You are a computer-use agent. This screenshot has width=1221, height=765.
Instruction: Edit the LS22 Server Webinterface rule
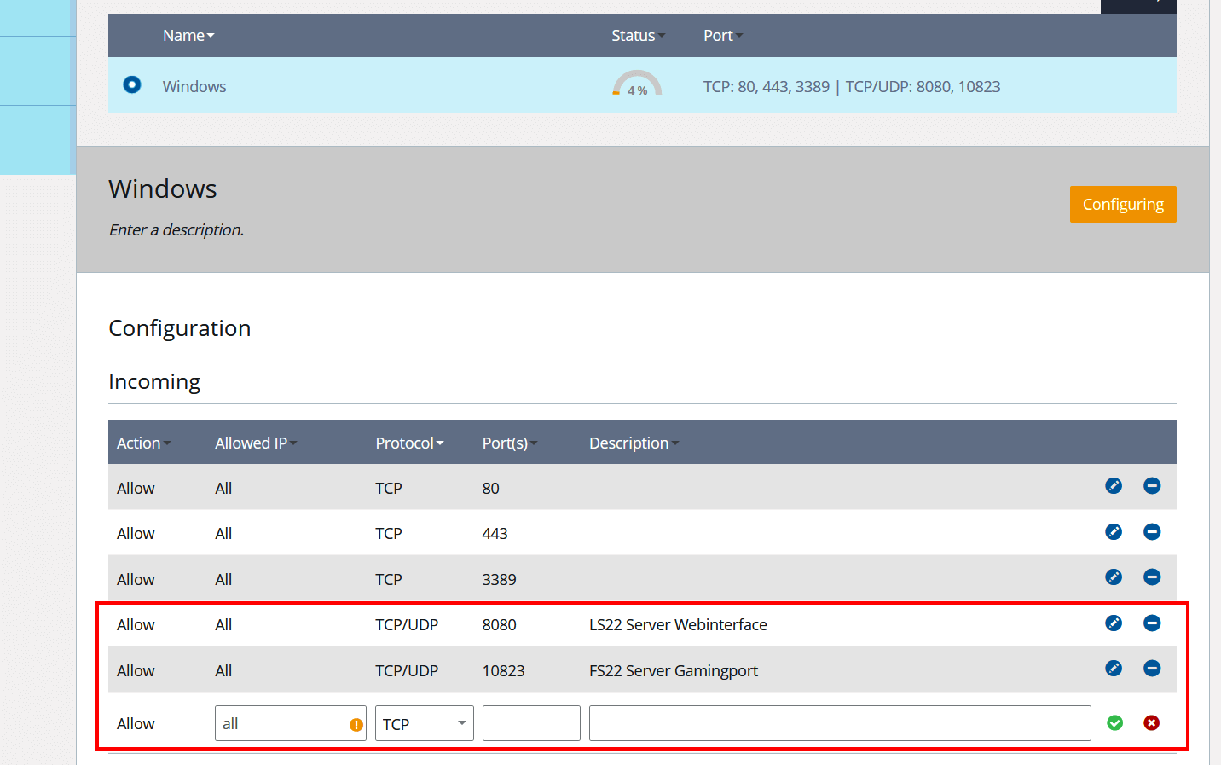pos(1114,623)
